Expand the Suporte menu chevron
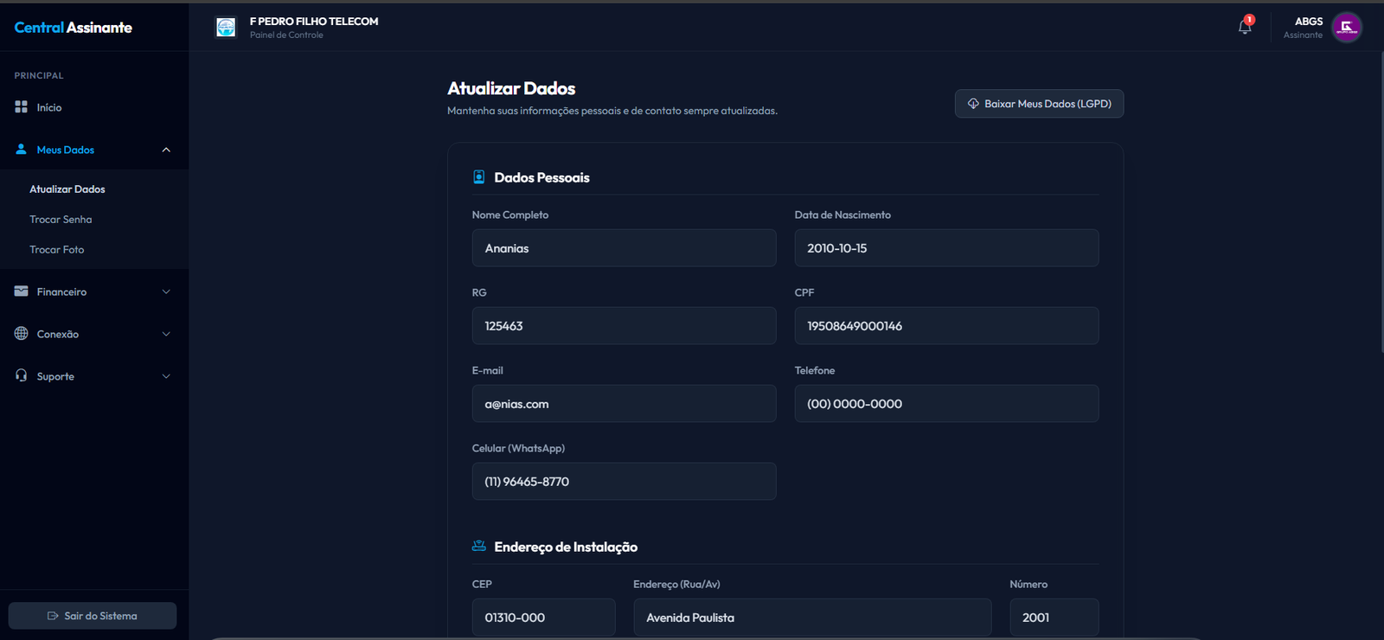The width and height of the screenshot is (1384, 640). [166, 376]
